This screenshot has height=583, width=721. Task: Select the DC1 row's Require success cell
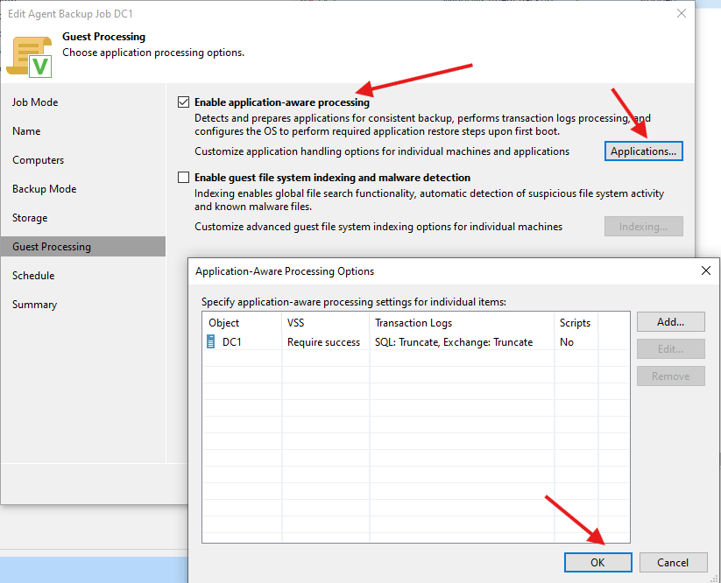[323, 342]
